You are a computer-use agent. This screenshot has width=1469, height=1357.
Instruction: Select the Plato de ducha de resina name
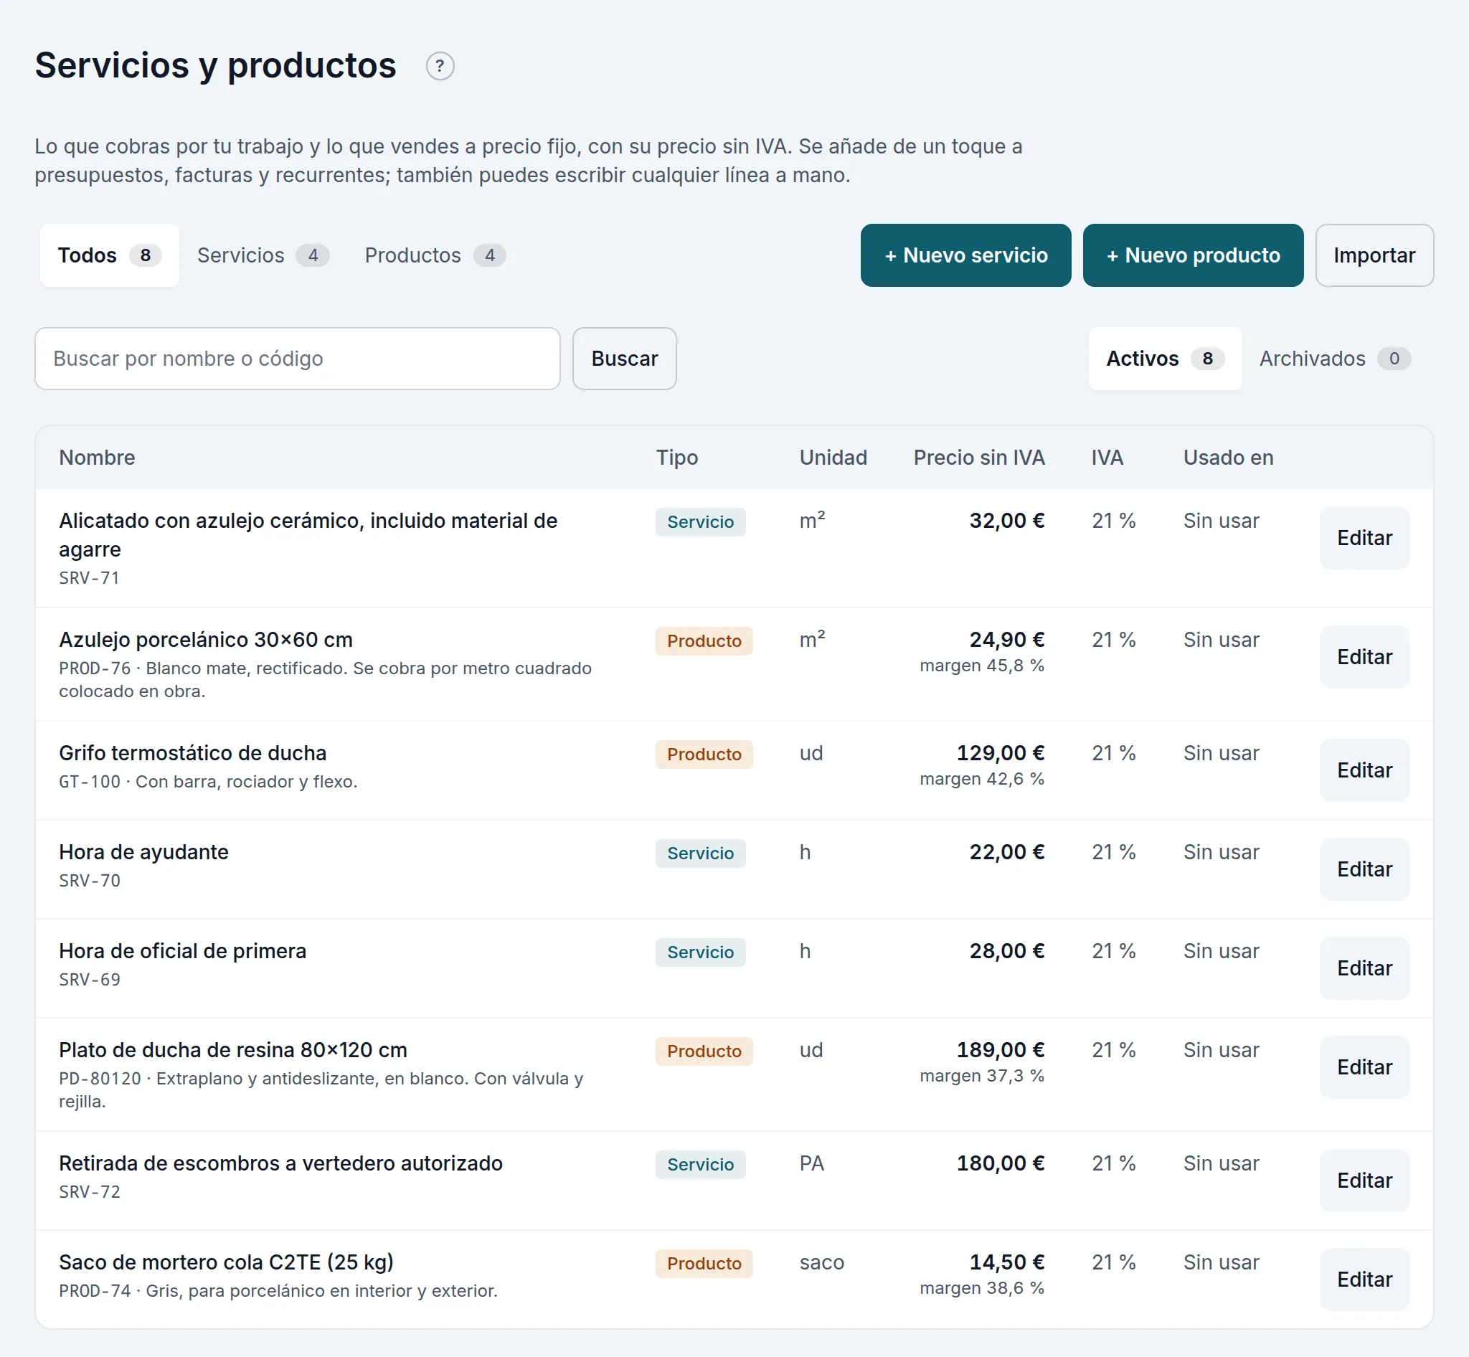tap(233, 1050)
